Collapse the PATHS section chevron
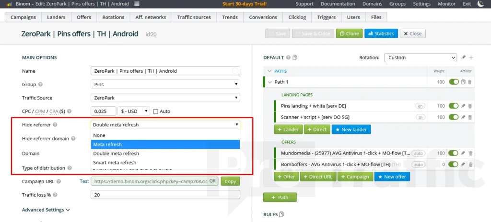 [x=269, y=71]
